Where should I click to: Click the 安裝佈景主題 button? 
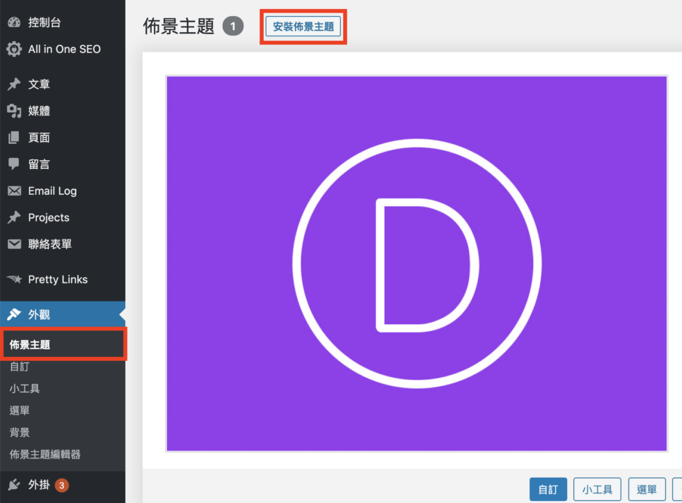click(303, 26)
